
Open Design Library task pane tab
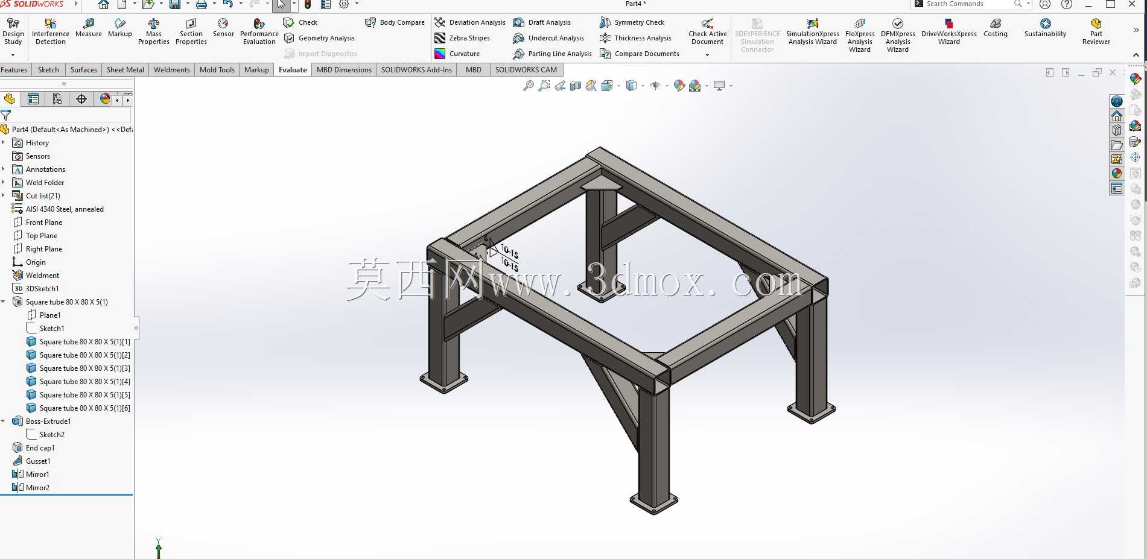click(1117, 130)
